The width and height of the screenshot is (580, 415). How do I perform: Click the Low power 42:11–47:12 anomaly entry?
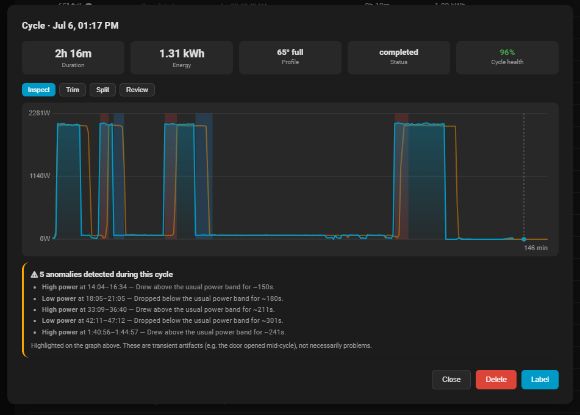(x=162, y=320)
